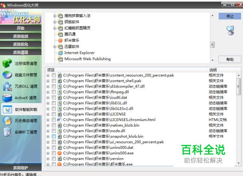
Task: Open 注册信息清理 registry cleanup tool
Action: pyautogui.click(x=20, y=63)
